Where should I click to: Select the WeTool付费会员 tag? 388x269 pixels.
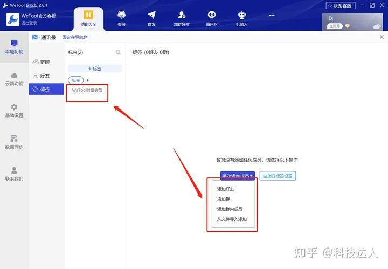point(87,91)
